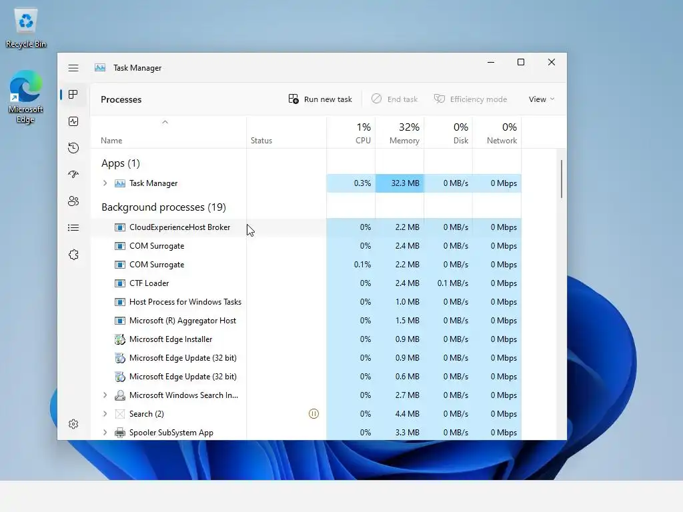683x512 pixels.
Task: Minimize the Task Manager window
Action: (x=491, y=62)
